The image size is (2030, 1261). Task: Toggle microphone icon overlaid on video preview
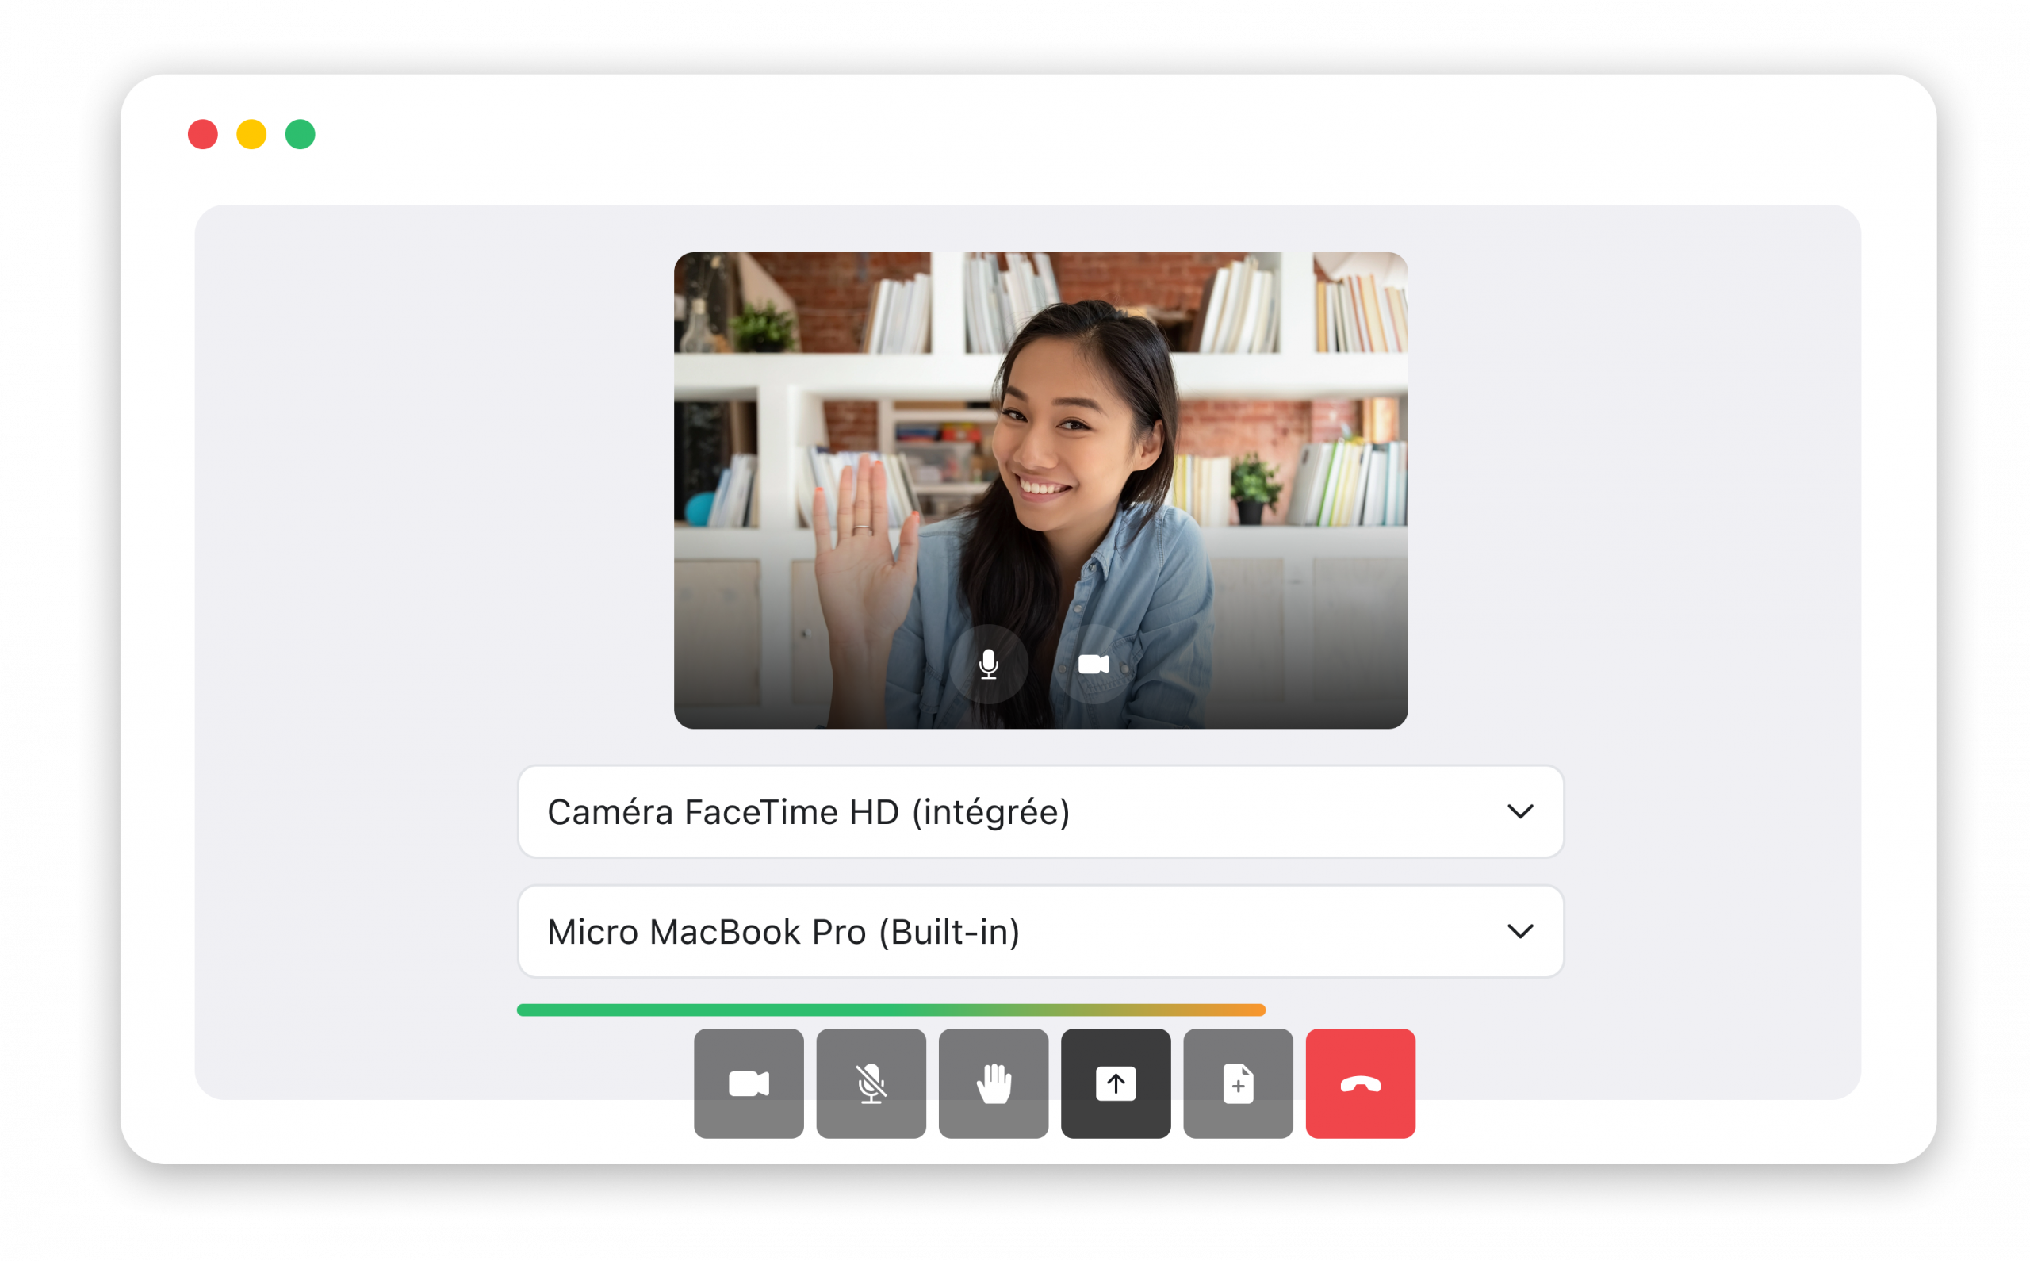click(989, 665)
